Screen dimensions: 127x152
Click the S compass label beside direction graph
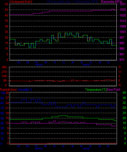pos(119,76)
